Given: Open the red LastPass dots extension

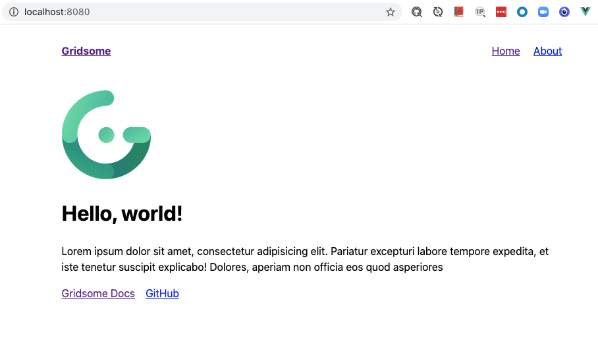Looking at the screenshot, I should [501, 13].
